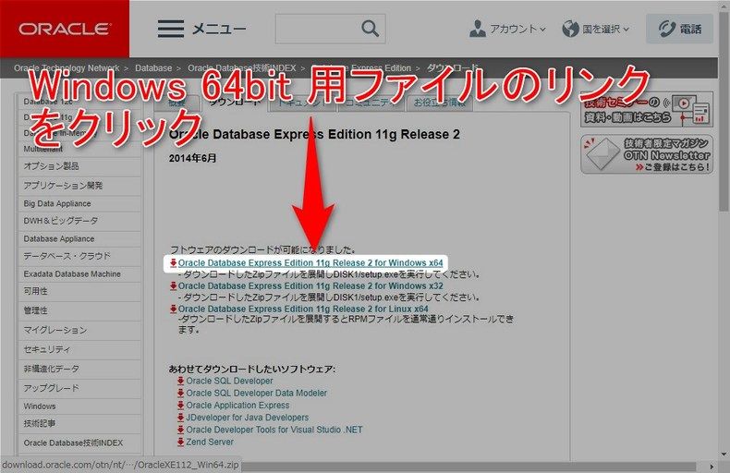Select 技術記事 in sidebar

point(80,424)
